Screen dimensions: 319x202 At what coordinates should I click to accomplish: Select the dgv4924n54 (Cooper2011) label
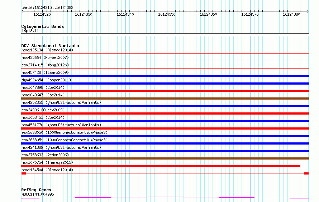click(46, 80)
